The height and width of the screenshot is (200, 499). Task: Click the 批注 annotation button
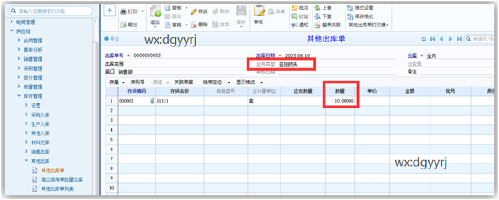(300, 8)
